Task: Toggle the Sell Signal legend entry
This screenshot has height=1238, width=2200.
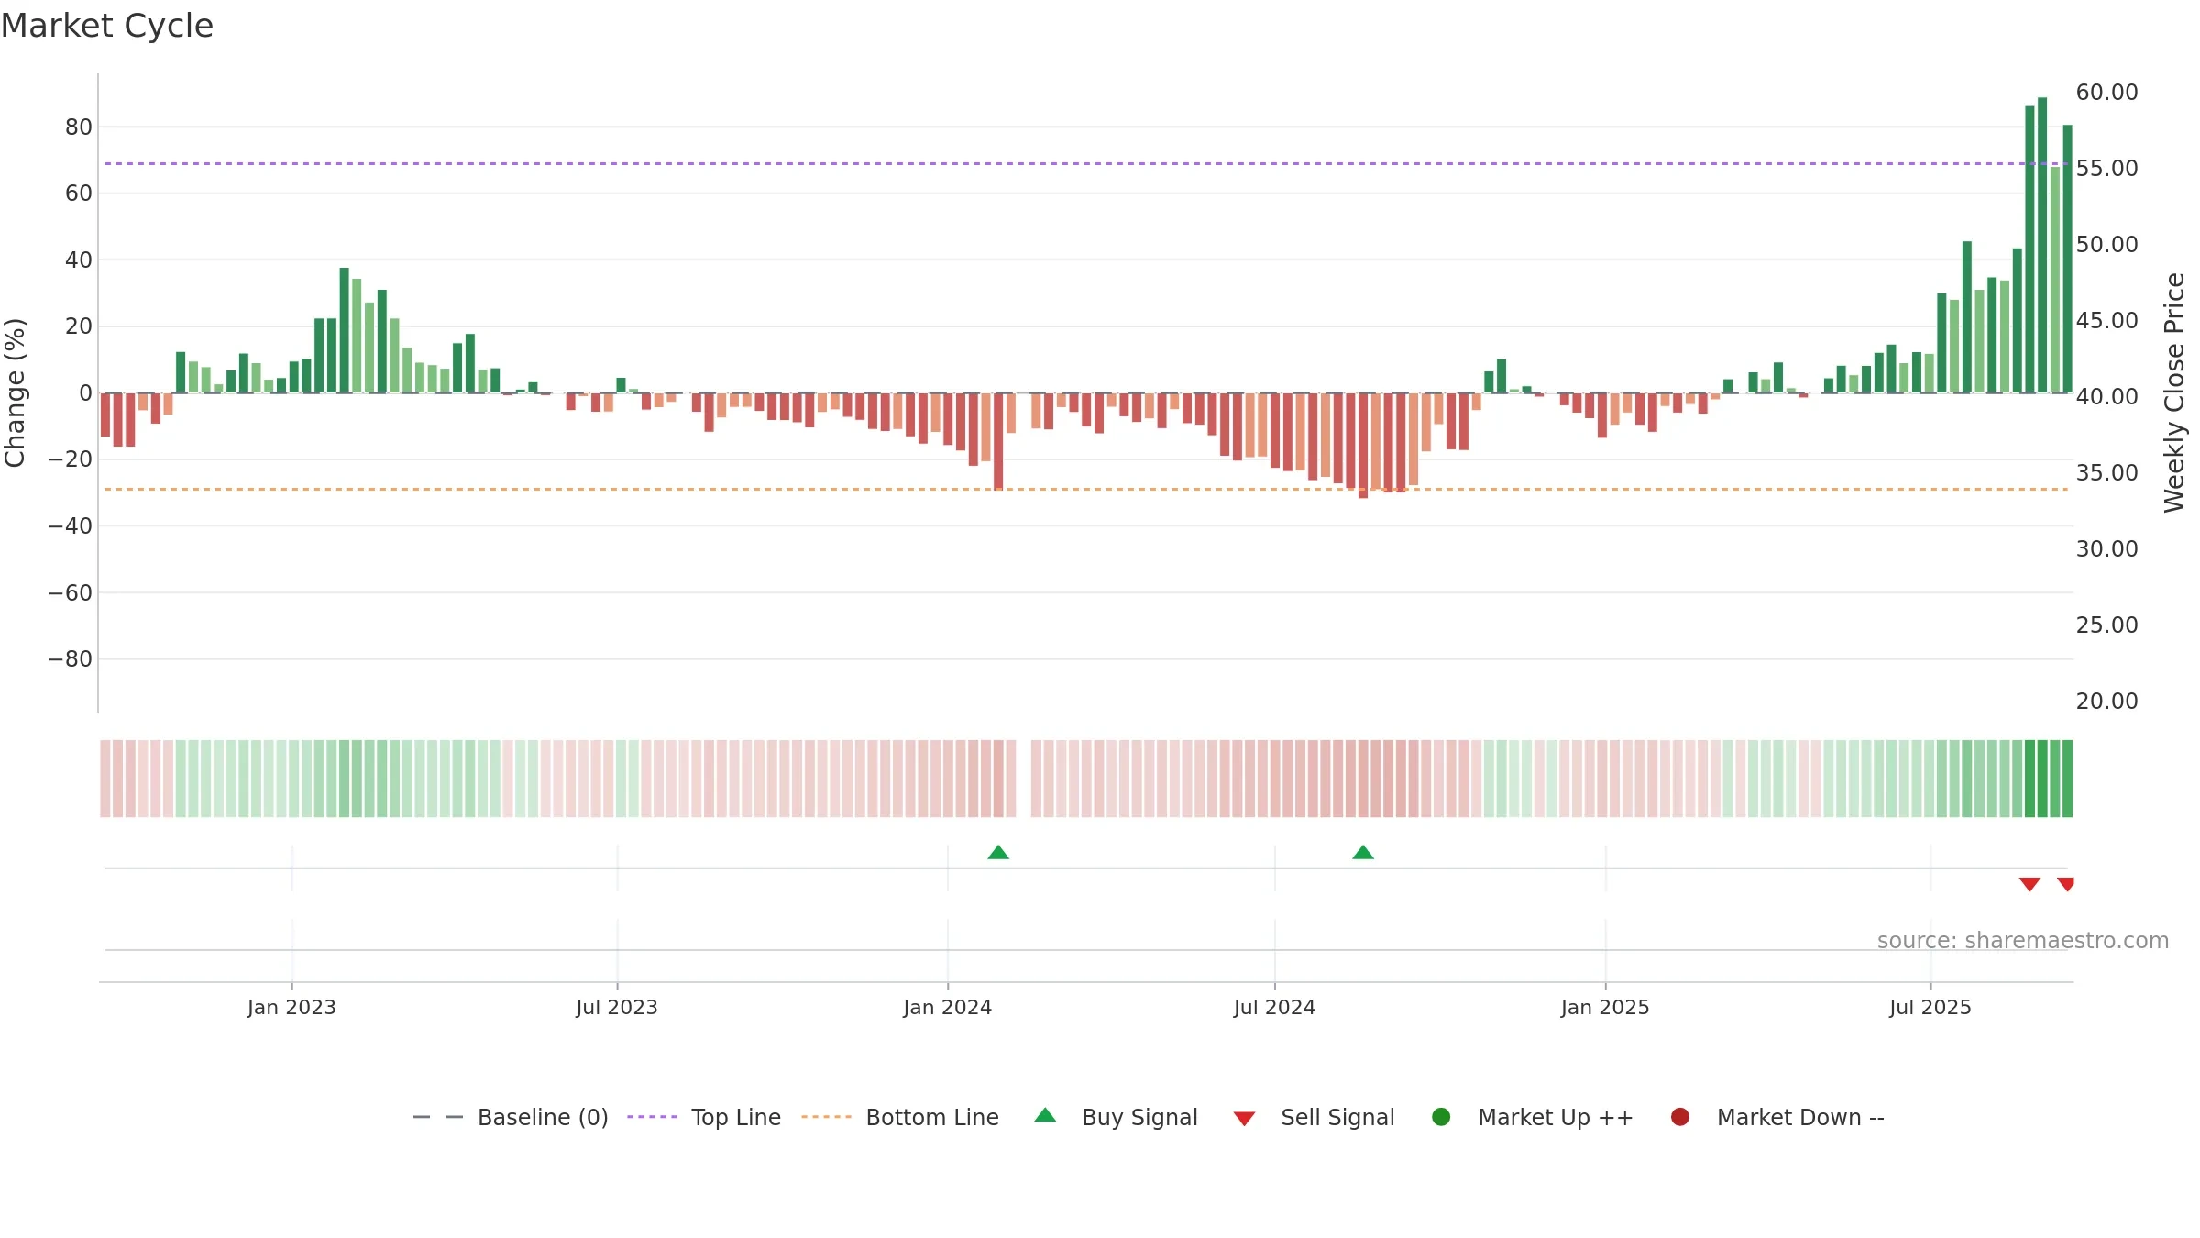Action: coord(1314,1117)
